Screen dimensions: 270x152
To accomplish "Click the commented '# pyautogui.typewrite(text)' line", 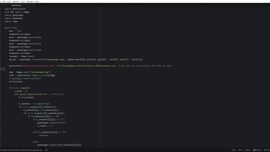I will pos(25,79).
